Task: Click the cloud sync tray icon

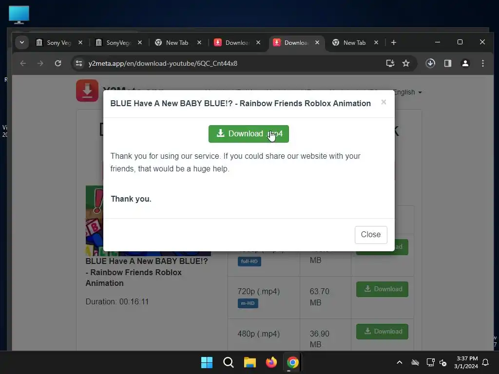Action: [x=415, y=362]
